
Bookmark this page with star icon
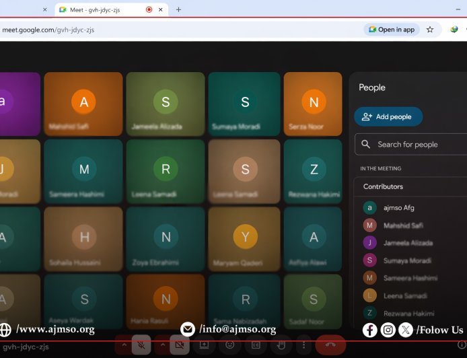click(x=430, y=30)
